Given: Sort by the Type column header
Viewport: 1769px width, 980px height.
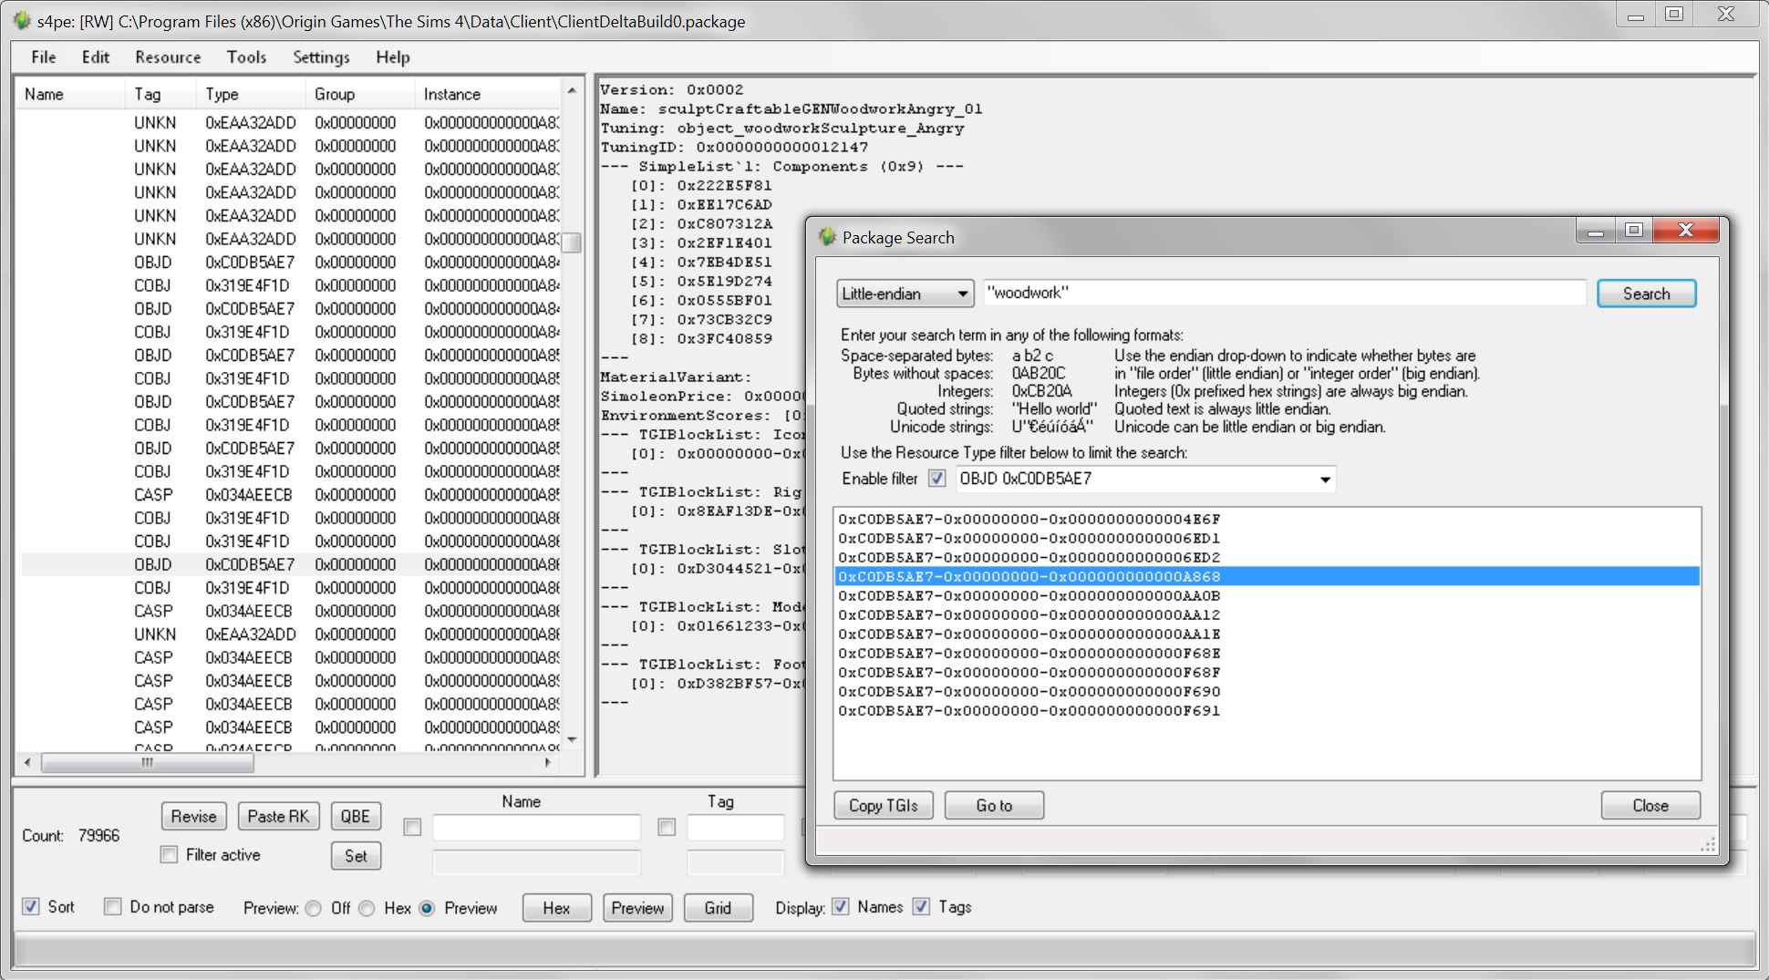Looking at the screenshot, I should (251, 94).
